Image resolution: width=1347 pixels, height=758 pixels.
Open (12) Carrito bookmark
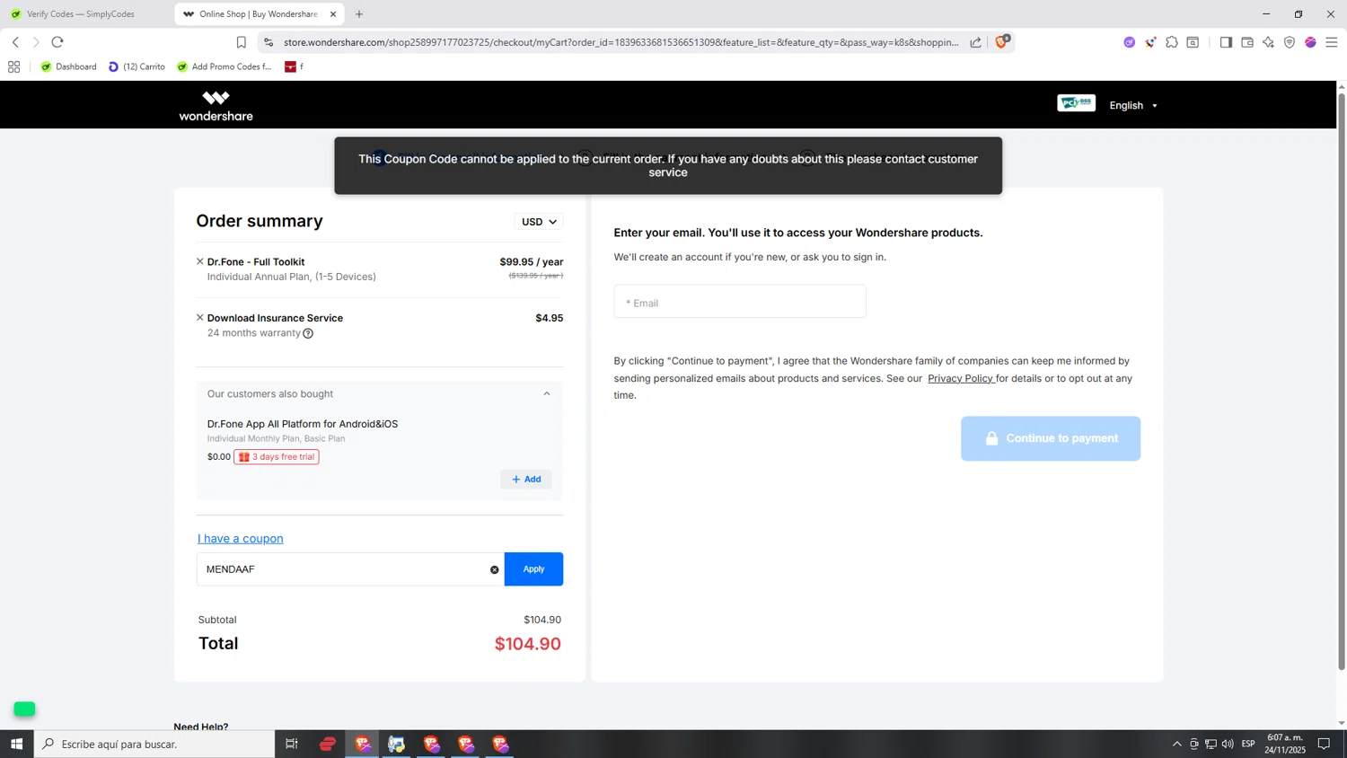coord(136,66)
